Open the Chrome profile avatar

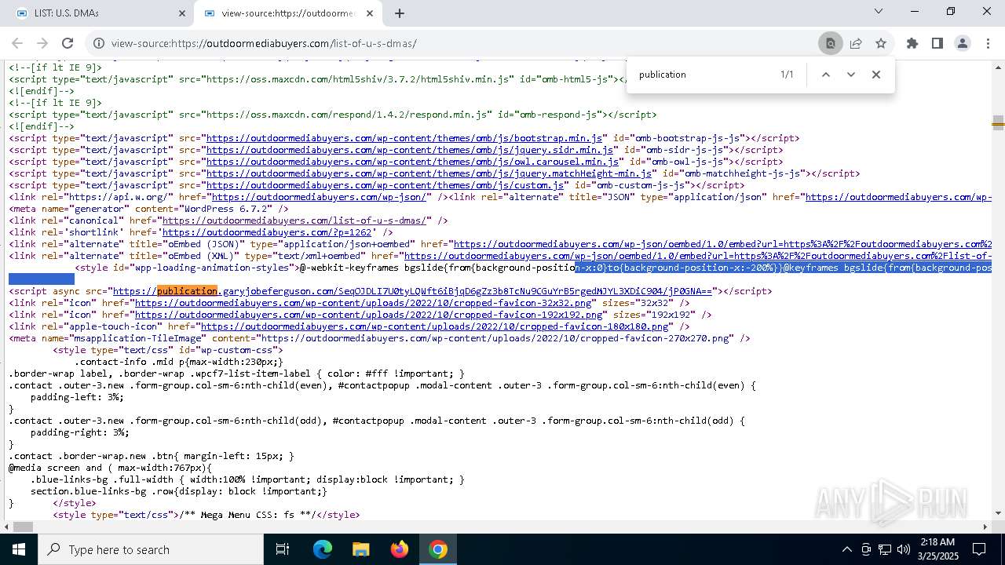coord(963,43)
